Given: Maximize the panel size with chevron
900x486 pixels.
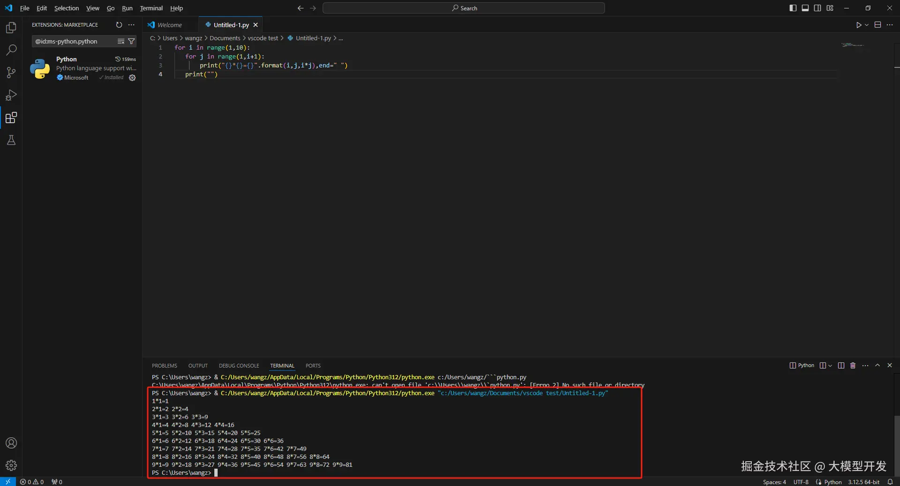Looking at the screenshot, I should pos(877,366).
